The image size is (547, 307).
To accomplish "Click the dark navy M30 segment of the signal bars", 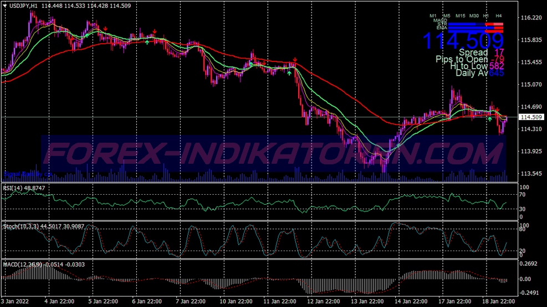I will pos(480,24).
